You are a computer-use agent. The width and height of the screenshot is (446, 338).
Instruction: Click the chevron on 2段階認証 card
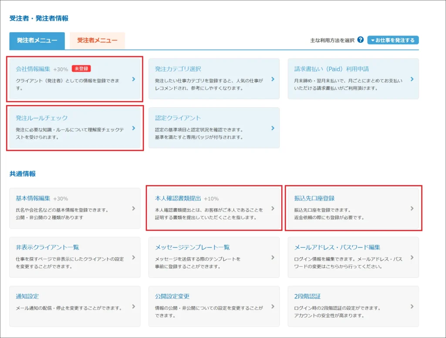tap(412, 306)
